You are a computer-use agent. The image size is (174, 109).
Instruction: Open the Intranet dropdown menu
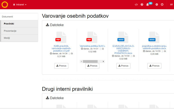(x=20, y=5)
